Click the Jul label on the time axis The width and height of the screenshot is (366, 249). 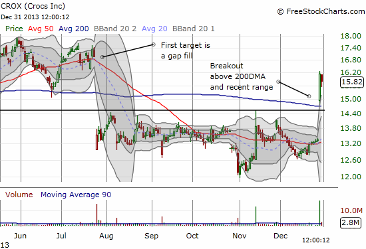[x=61, y=236]
